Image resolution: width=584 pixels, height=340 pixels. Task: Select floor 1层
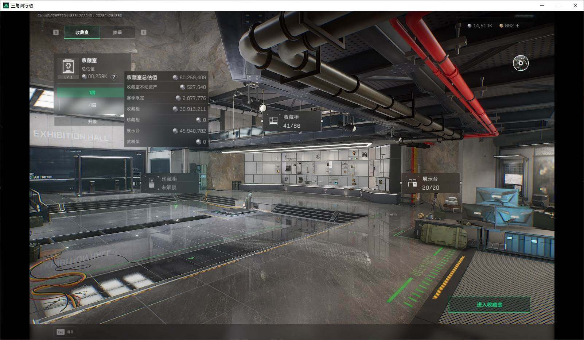[92, 93]
